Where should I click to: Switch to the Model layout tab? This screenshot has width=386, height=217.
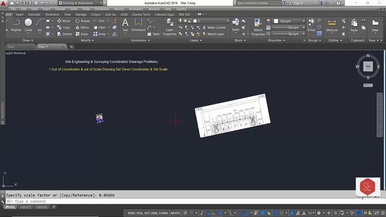[x=10, y=207]
